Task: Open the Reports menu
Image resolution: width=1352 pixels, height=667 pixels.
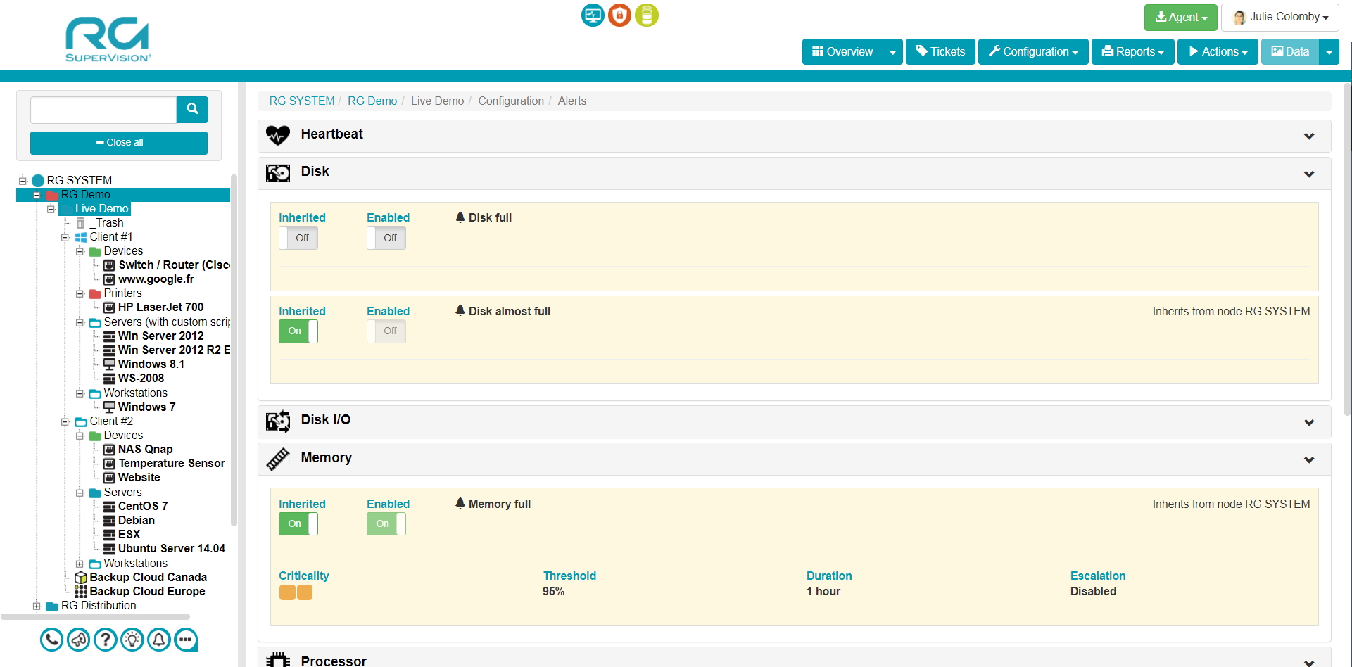Action: (1132, 51)
